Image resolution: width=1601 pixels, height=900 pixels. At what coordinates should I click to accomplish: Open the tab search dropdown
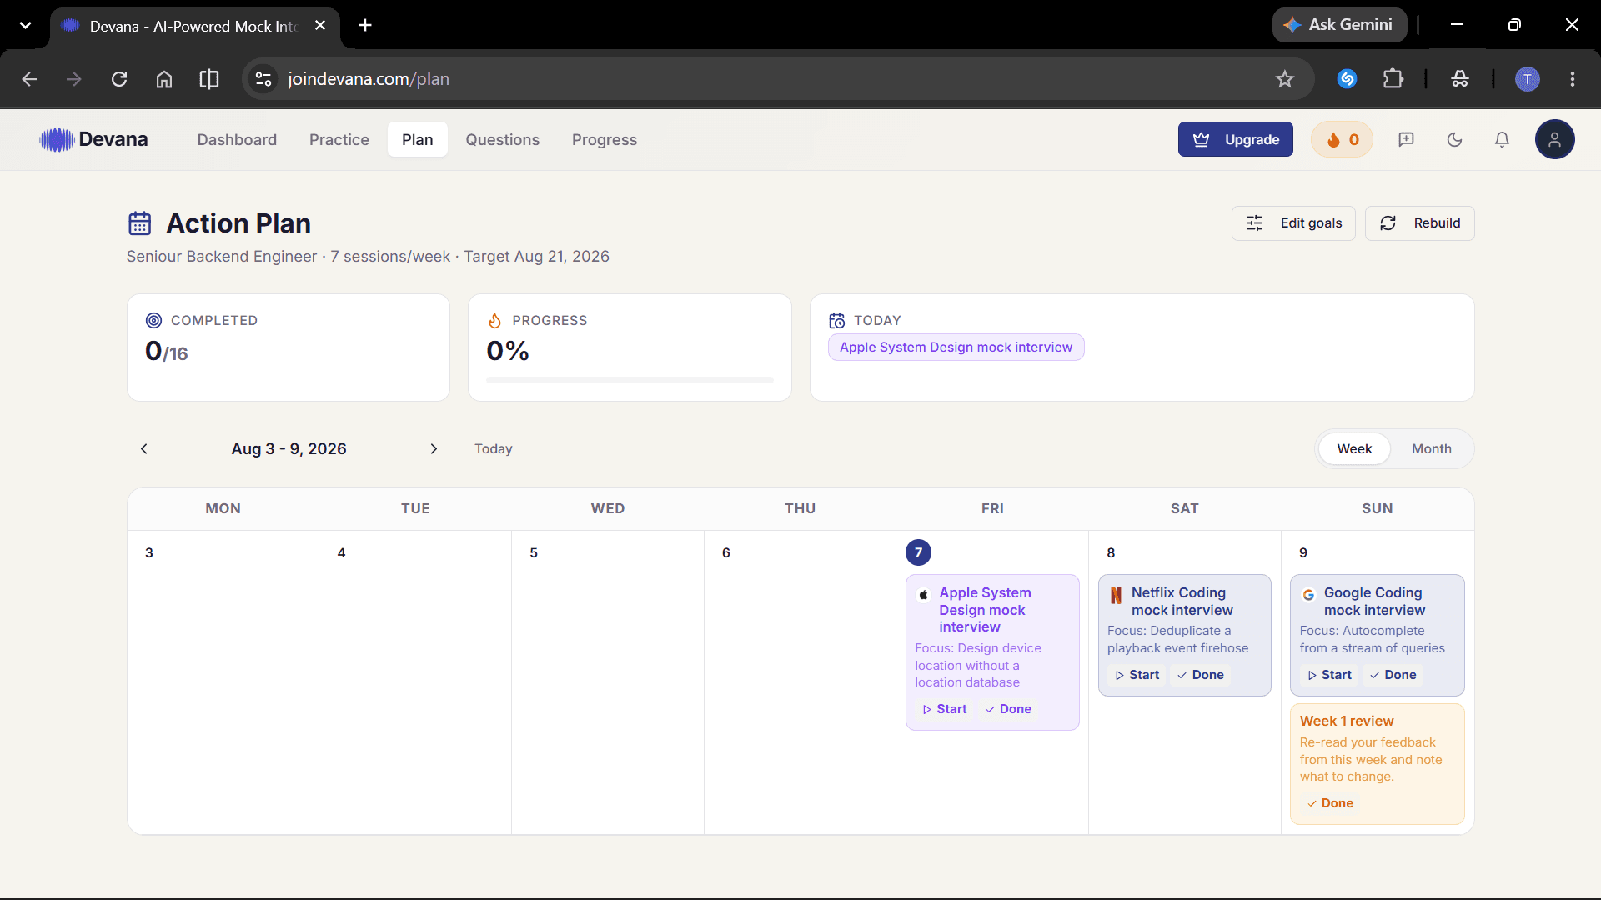pyautogui.click(x=26, y=25)
